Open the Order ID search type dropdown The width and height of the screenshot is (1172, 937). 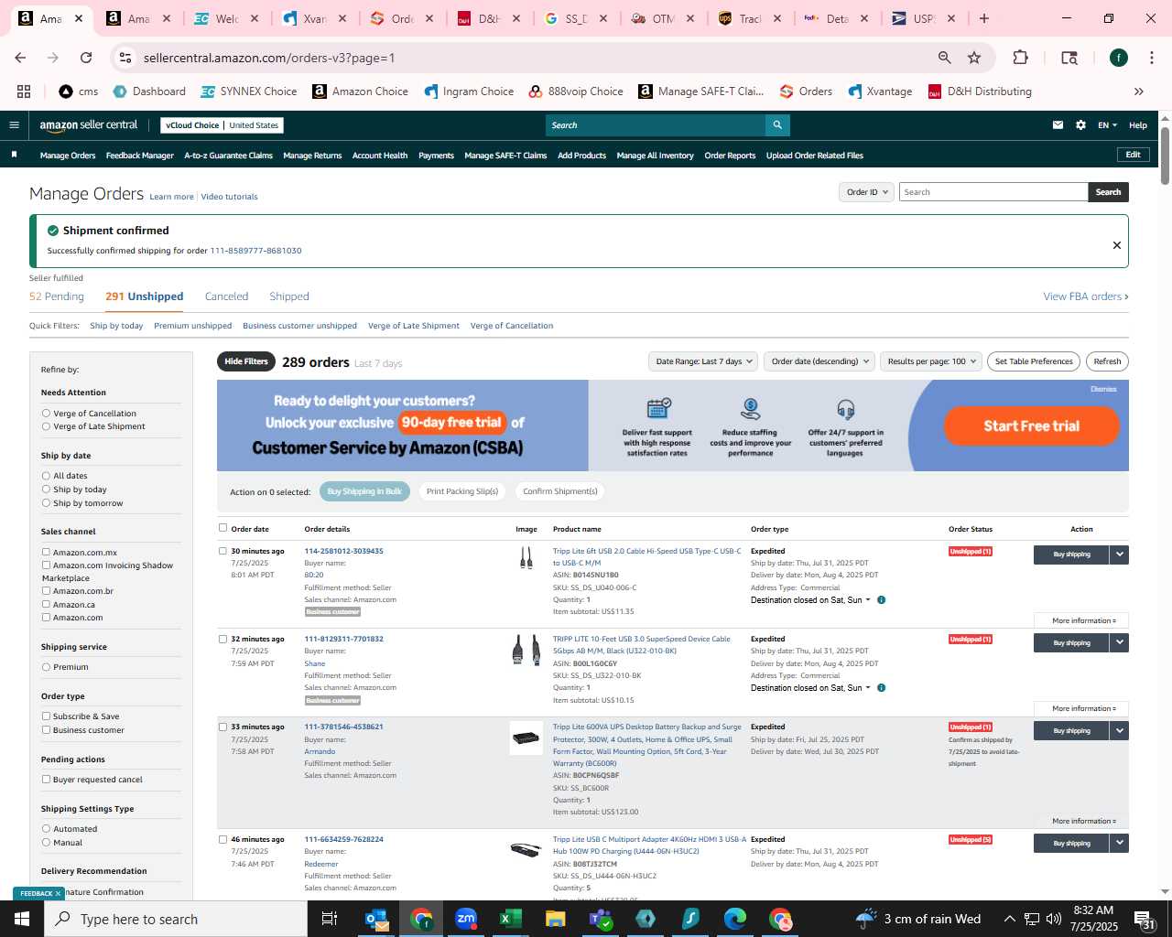(x=866, y=192)
